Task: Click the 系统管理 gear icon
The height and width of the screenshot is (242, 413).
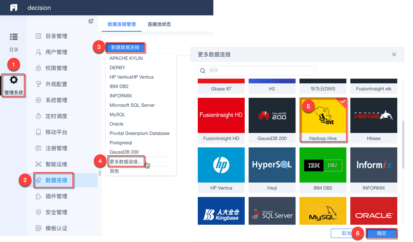Action: click(38, 100)
